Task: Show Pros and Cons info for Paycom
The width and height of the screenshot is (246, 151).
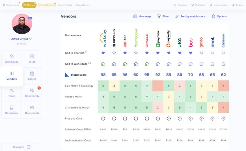Action: point(158,118)
